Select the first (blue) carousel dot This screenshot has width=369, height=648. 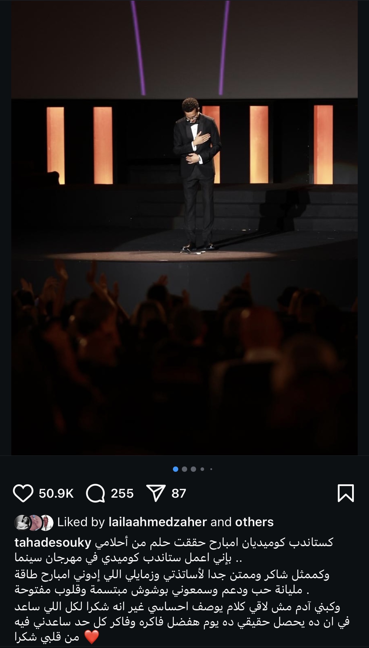pos(176,469)
